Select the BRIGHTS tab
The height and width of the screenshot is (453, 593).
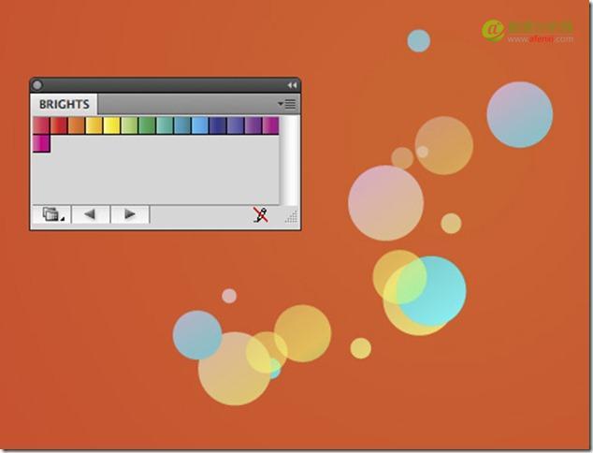tap(65, 104)
